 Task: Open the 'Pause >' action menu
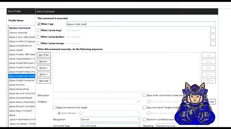point(44,68)
